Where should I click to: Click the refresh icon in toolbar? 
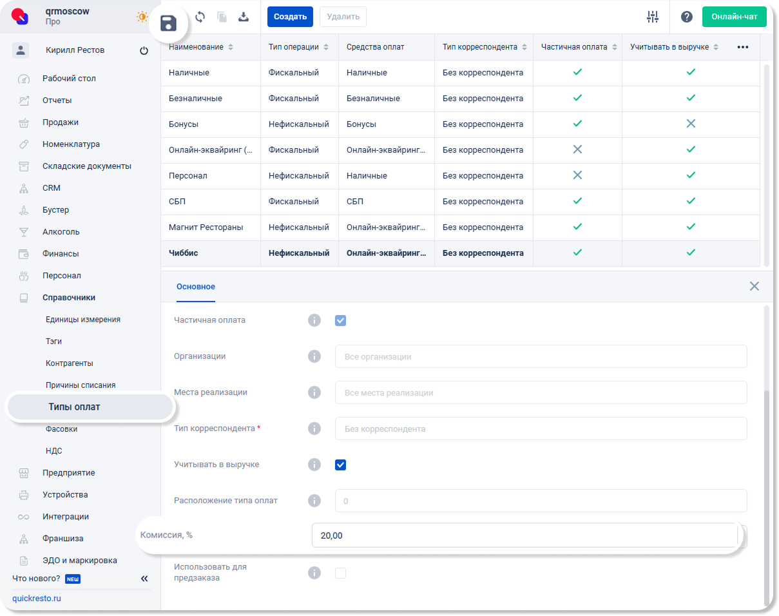(200, 17)
